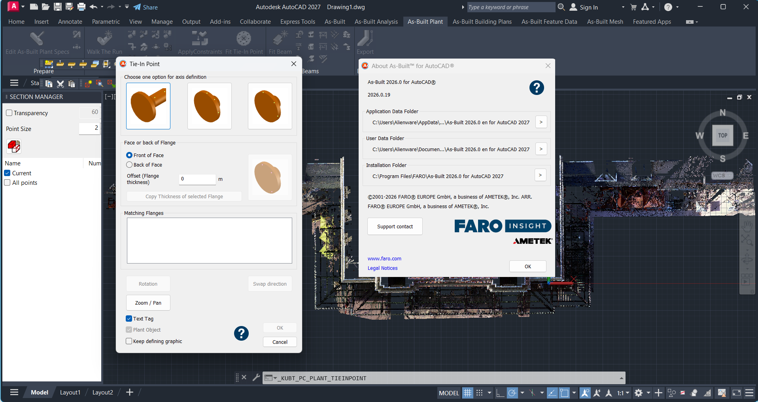The height and width of the screenshot is (402, 758).
Task: Click the ApplyConstraints ribbon icon
Action: point(200,39)
